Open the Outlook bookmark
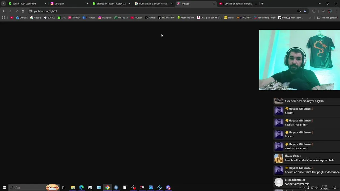Viewport: 340px width, 191px height. click(22, 18)
